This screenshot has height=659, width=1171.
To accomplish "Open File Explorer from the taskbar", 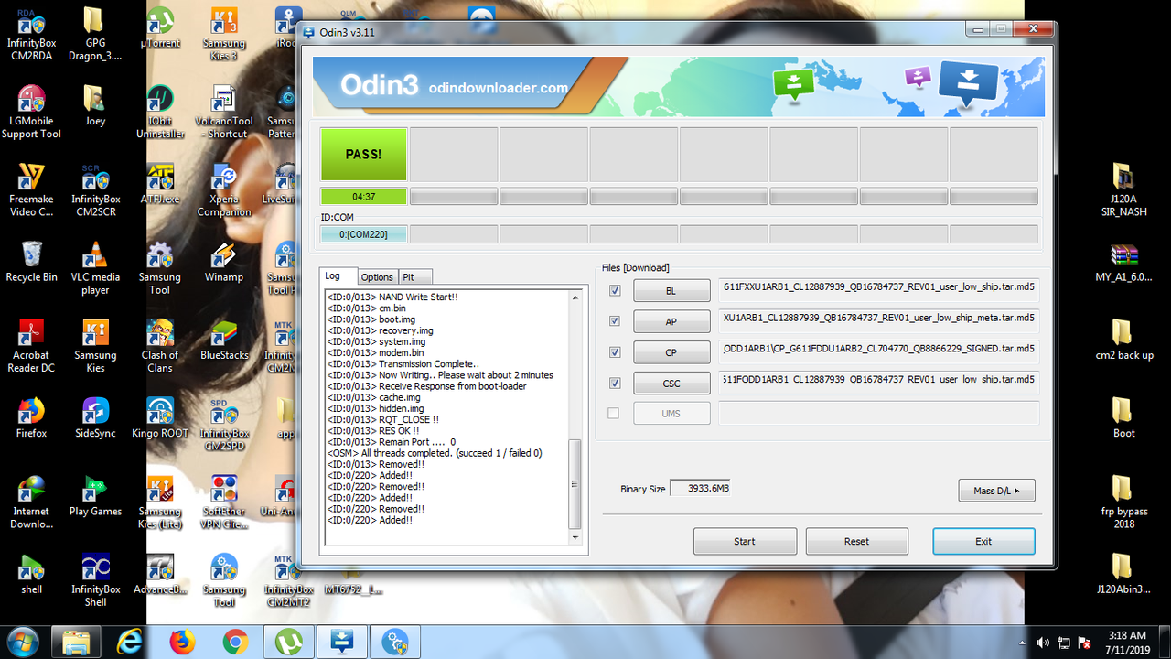I will tap(76, 642).
